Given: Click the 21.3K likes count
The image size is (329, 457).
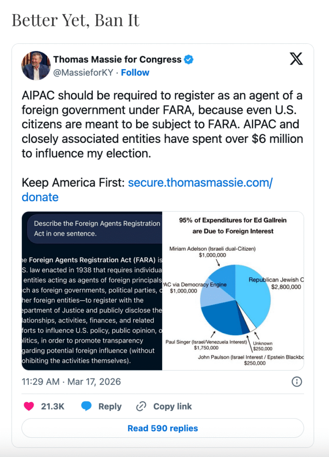Looking at the screenshot, I should click(x=53, y=406).
